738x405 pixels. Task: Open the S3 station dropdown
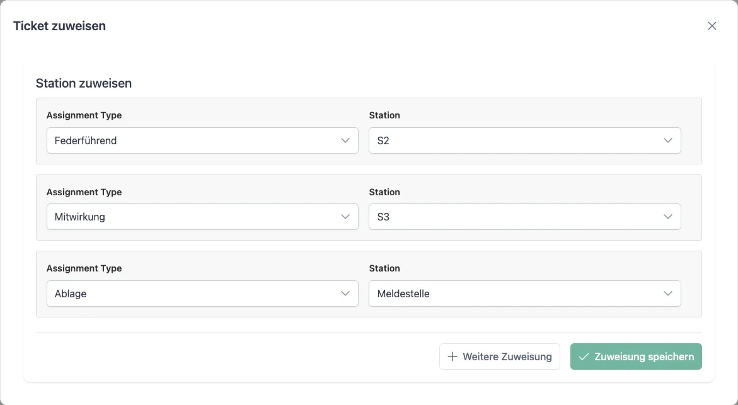coord(510,217)
